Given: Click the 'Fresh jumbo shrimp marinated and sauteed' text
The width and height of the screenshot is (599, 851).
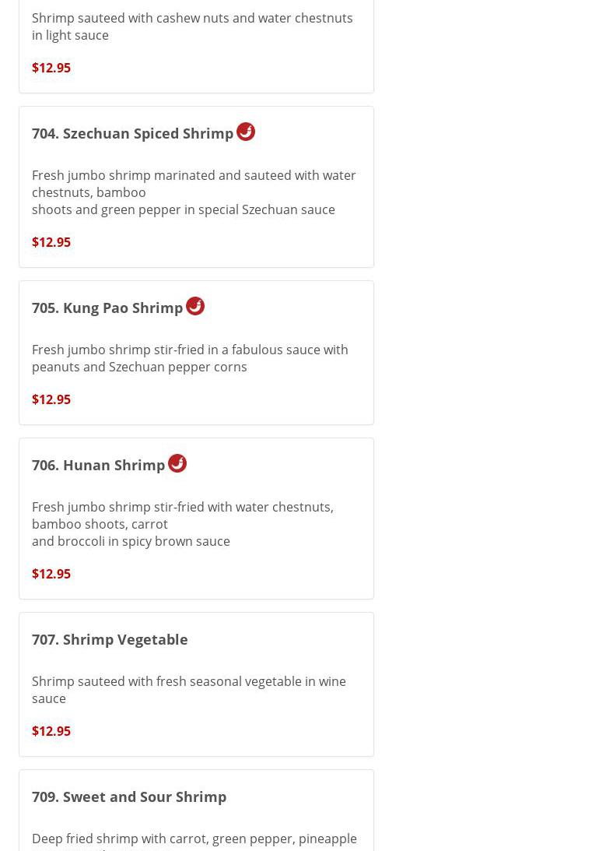Looking at the screenshot, I should pos(194,183).
